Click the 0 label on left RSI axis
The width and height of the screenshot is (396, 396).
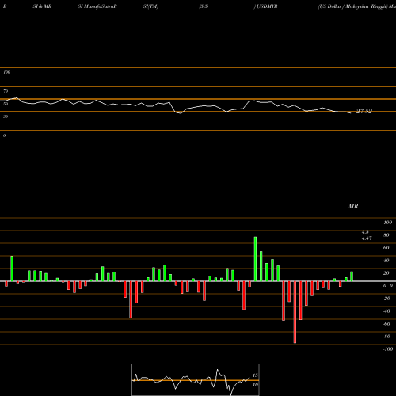[4, 135]
